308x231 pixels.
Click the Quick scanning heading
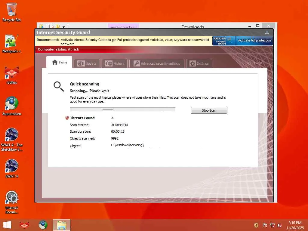(x=85, y=84)
